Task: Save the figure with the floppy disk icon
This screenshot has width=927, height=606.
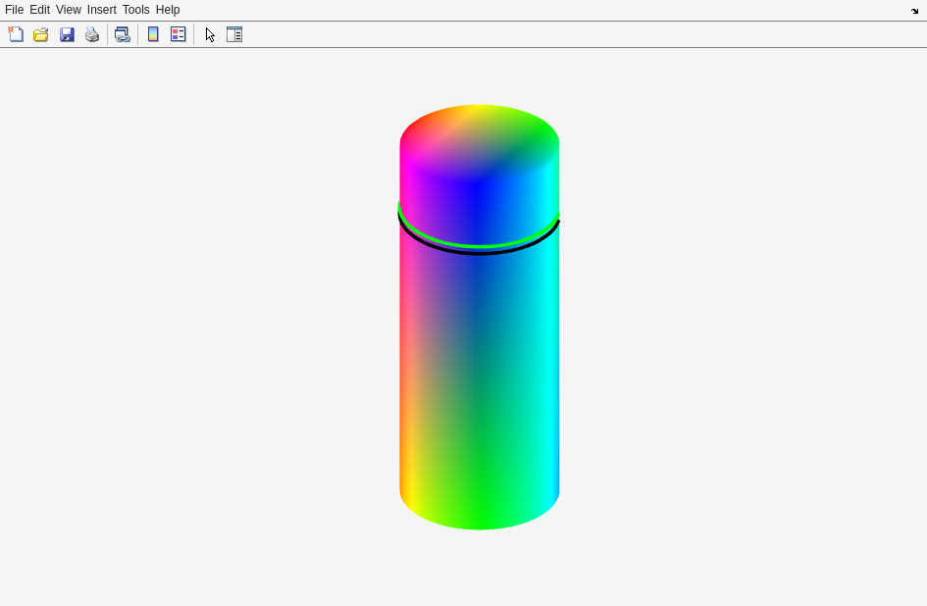Action: 67,34
